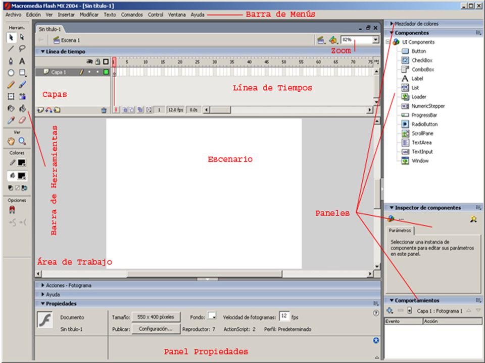Select the Eraser tool

tap(22, 120)
